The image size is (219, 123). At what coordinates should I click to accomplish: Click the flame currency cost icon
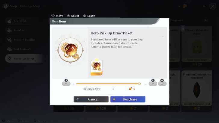pos(130,89)
